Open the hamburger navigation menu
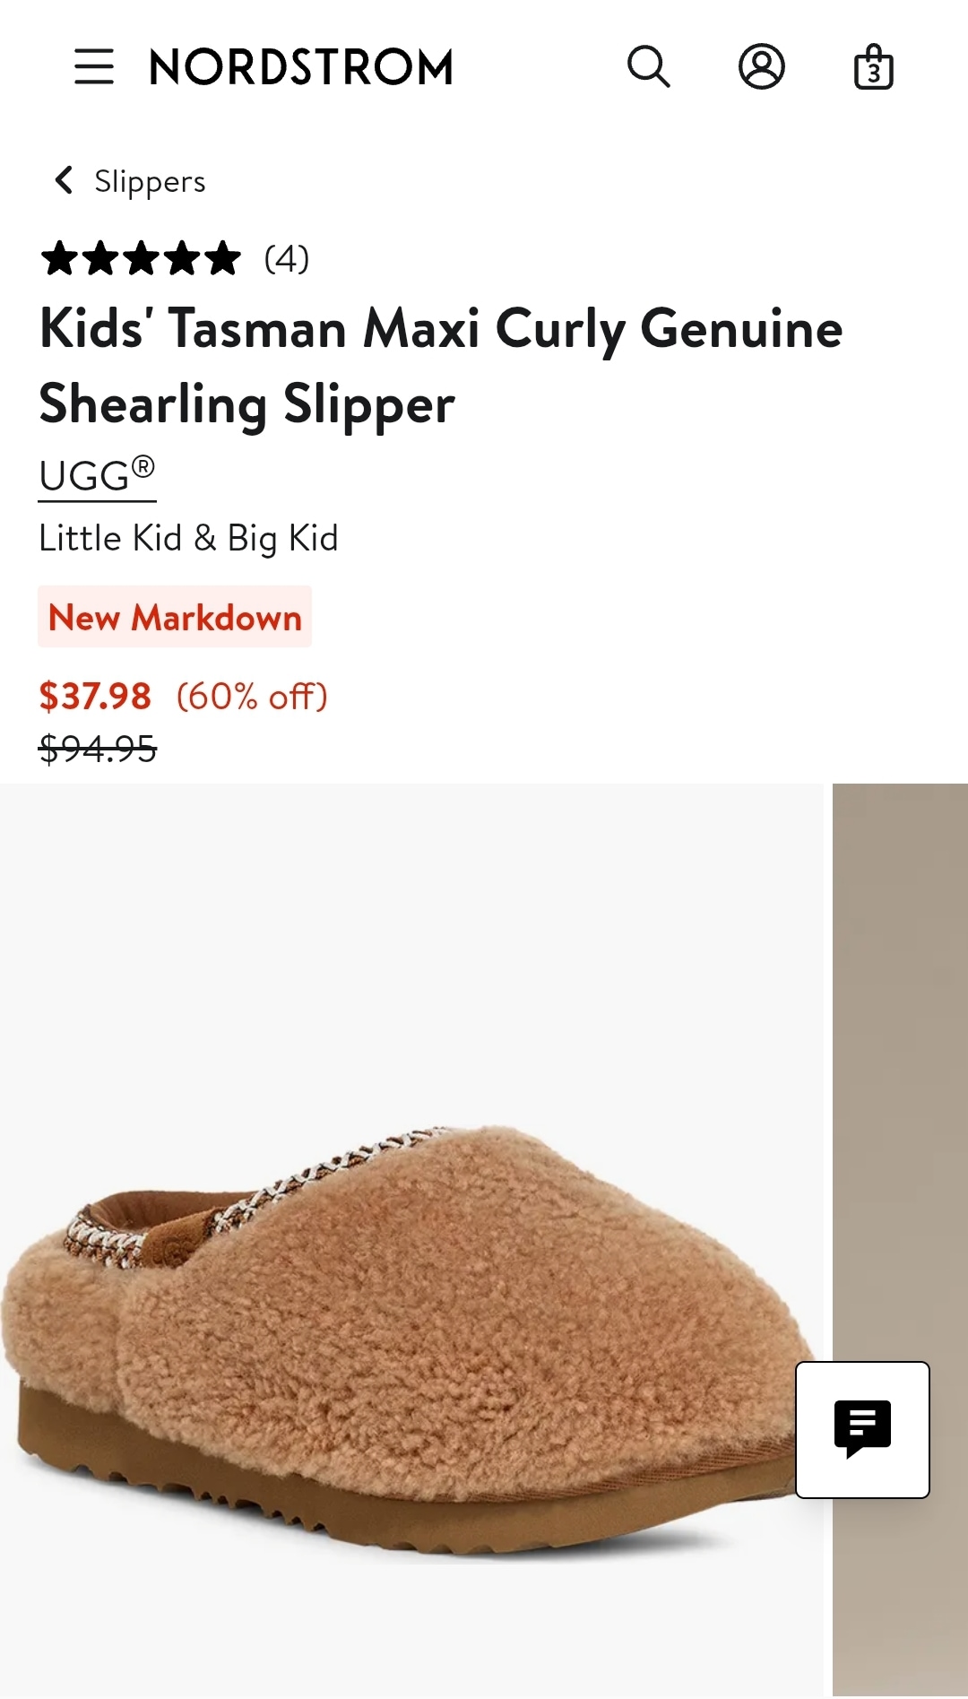968x1699 pixels. tap(94, 67)
